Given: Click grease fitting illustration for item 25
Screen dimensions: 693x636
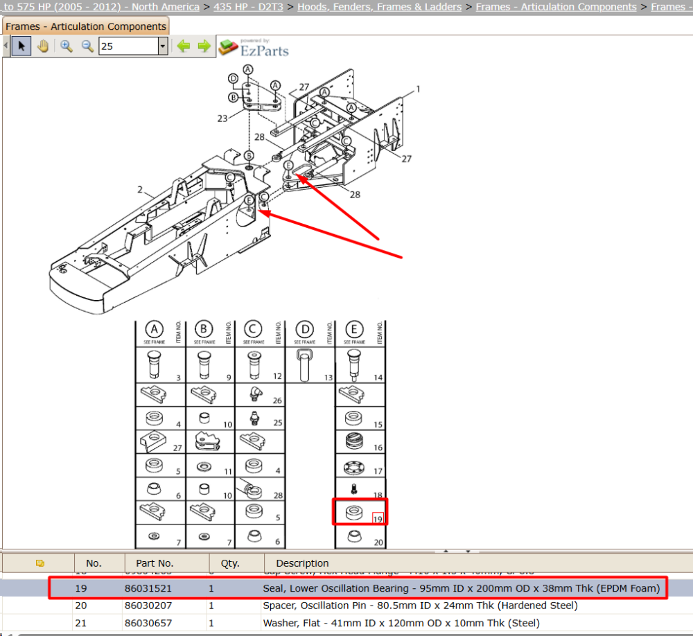Looking at the screenshot, I should (254, 418).
